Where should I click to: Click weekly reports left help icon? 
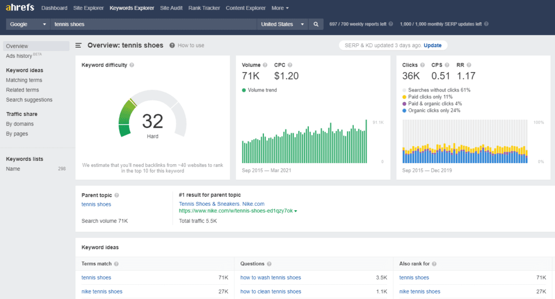click(x=391, y=24)
